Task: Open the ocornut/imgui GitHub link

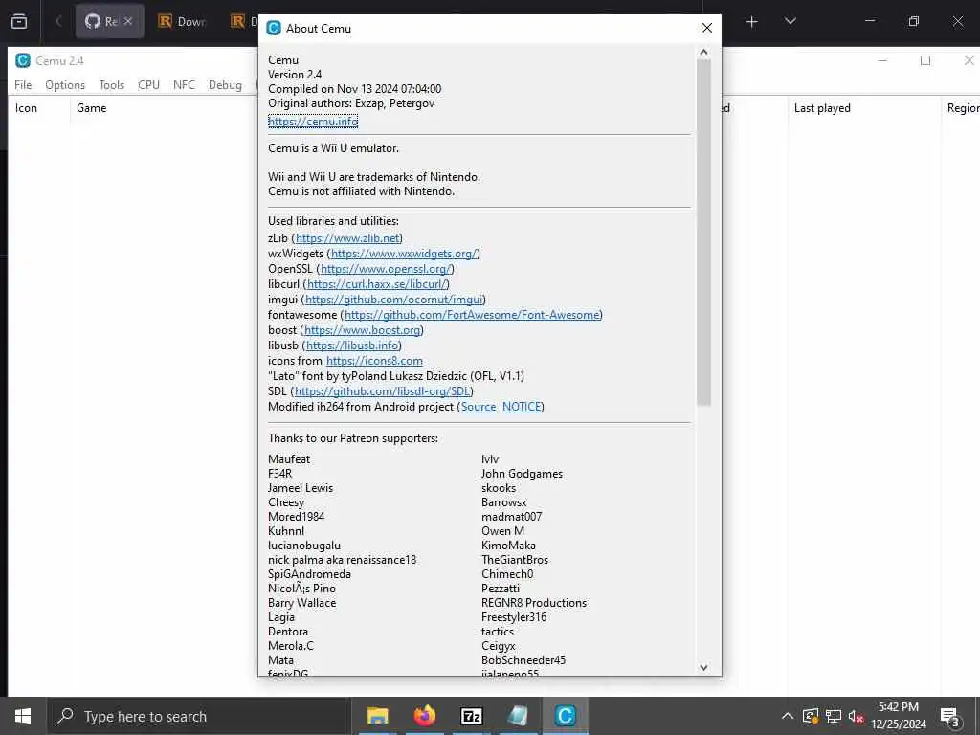Action: pyautogui.click(x=393, y=300)
